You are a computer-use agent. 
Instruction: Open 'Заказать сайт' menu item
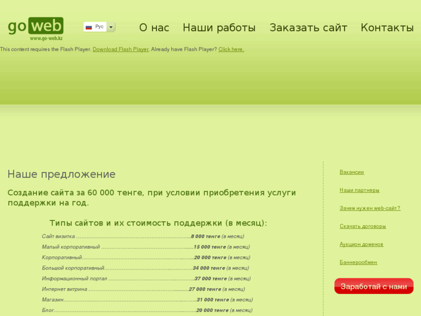[308, 27]
